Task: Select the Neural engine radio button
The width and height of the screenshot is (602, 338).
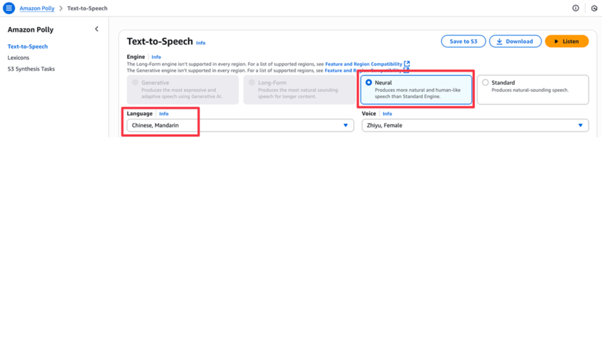Action: click(x=369, y=83)
